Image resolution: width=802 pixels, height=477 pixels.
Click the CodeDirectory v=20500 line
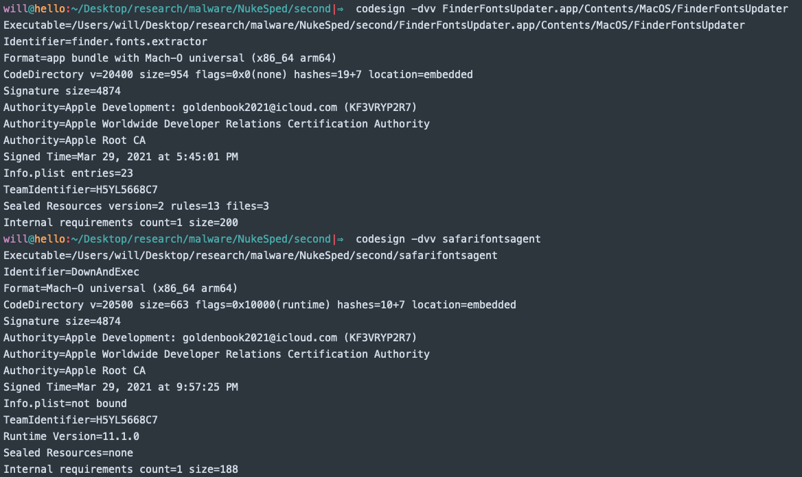pos(260,305)
